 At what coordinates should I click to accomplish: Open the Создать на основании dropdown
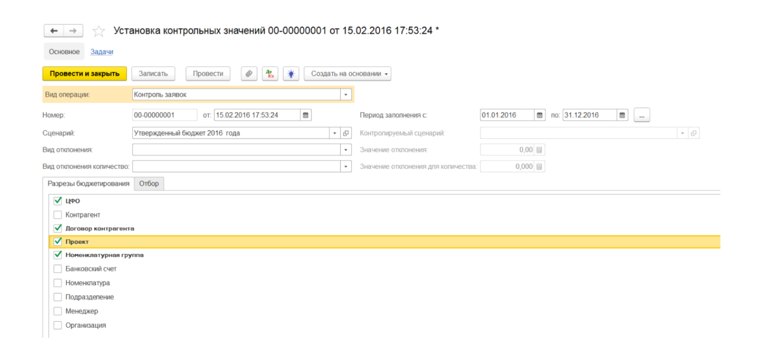347,73
